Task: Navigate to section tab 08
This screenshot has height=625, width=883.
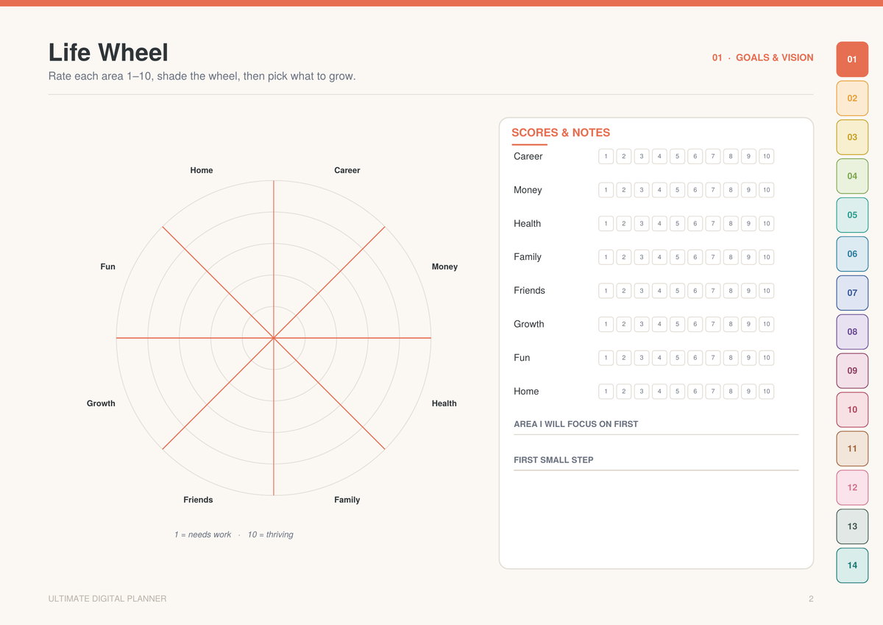Action: [x=852, y=331]
